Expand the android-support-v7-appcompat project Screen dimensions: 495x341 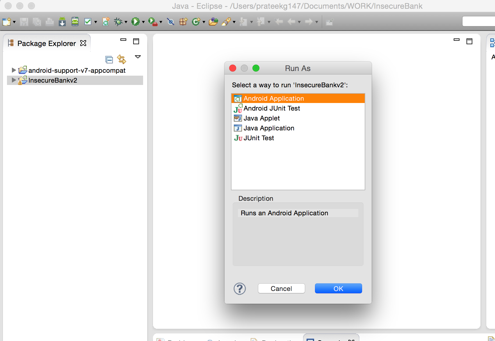pos(14,70)
